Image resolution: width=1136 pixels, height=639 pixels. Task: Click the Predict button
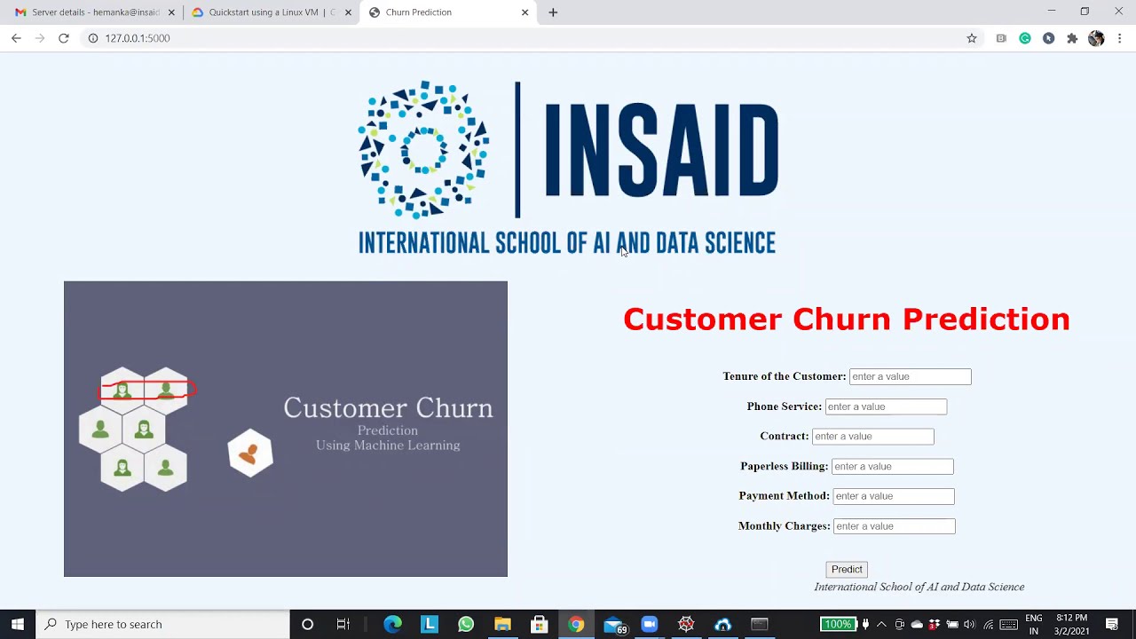tap(847, 569)
